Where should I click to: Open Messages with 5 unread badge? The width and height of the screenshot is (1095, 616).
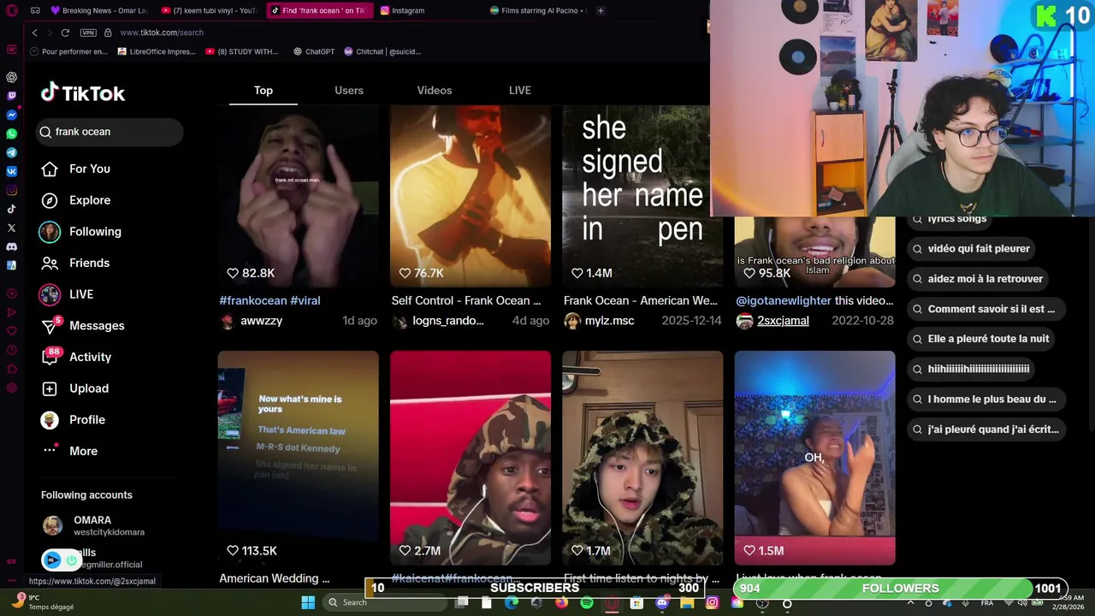coord(83,325)
